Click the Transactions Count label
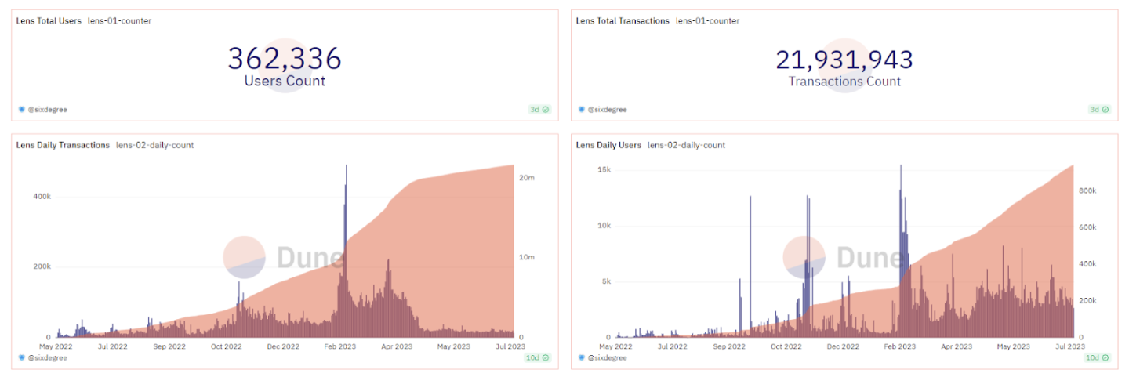Screen dimensions: 1129x377 click(x=844, y=82)
